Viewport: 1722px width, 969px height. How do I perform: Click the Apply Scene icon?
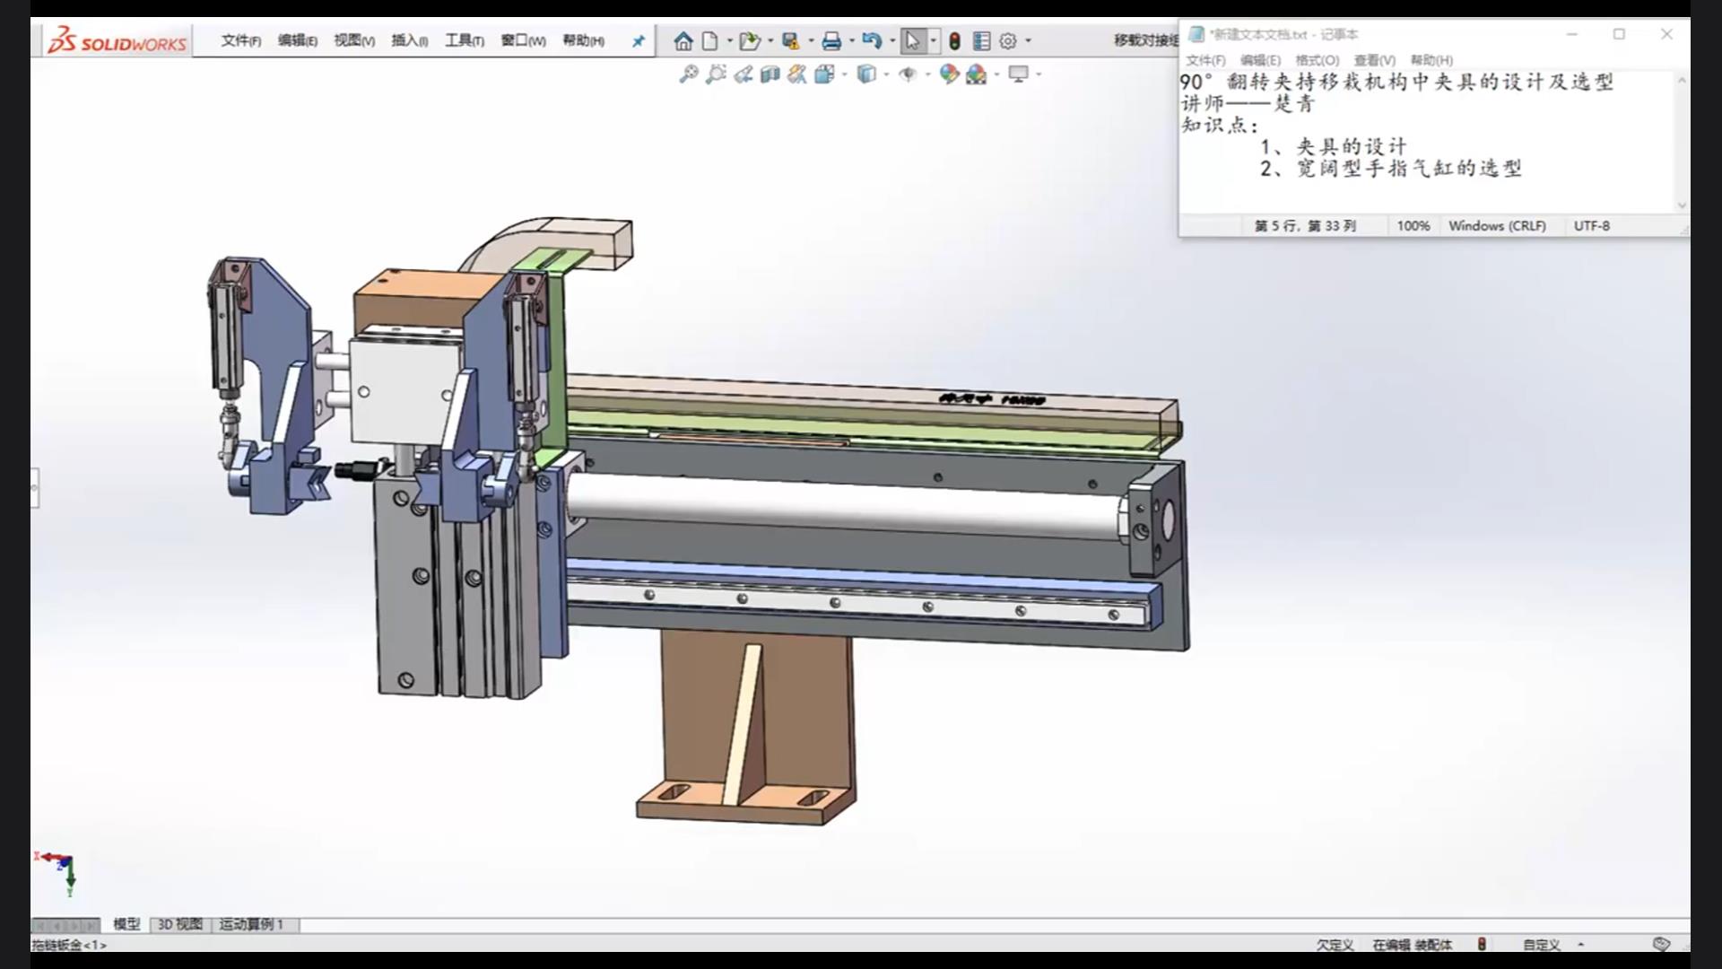976,74
